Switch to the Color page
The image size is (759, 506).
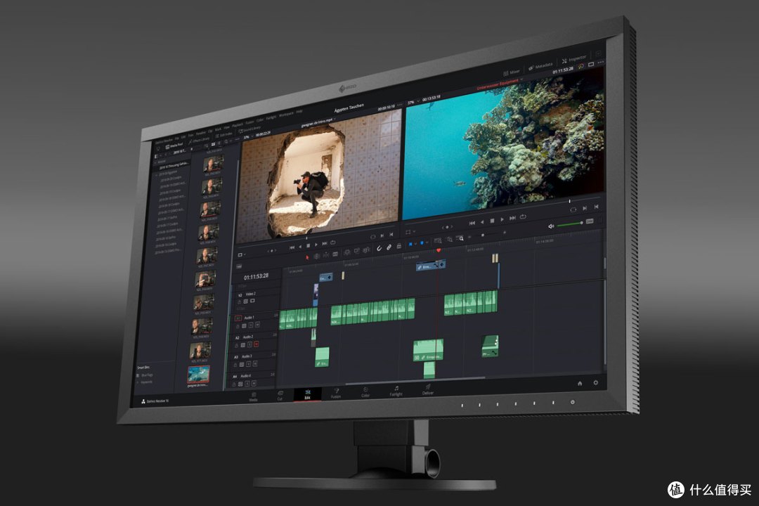point(365,391)
